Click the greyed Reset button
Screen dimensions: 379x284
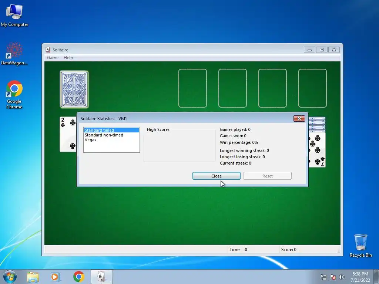(x=267, y=176)
